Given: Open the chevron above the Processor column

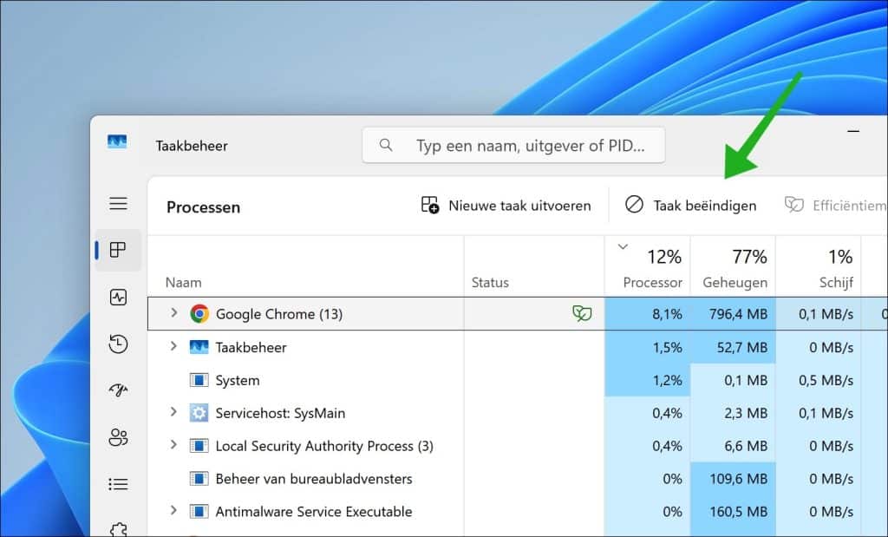Looking at the screenshot, I should point(622,246).
